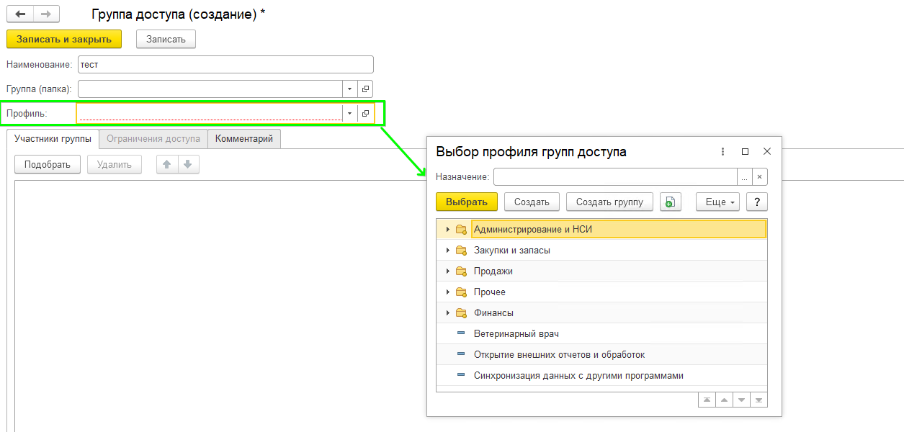Open the Еще dropdown menu
Screen dimensions: 904x432
pos(718,202)
